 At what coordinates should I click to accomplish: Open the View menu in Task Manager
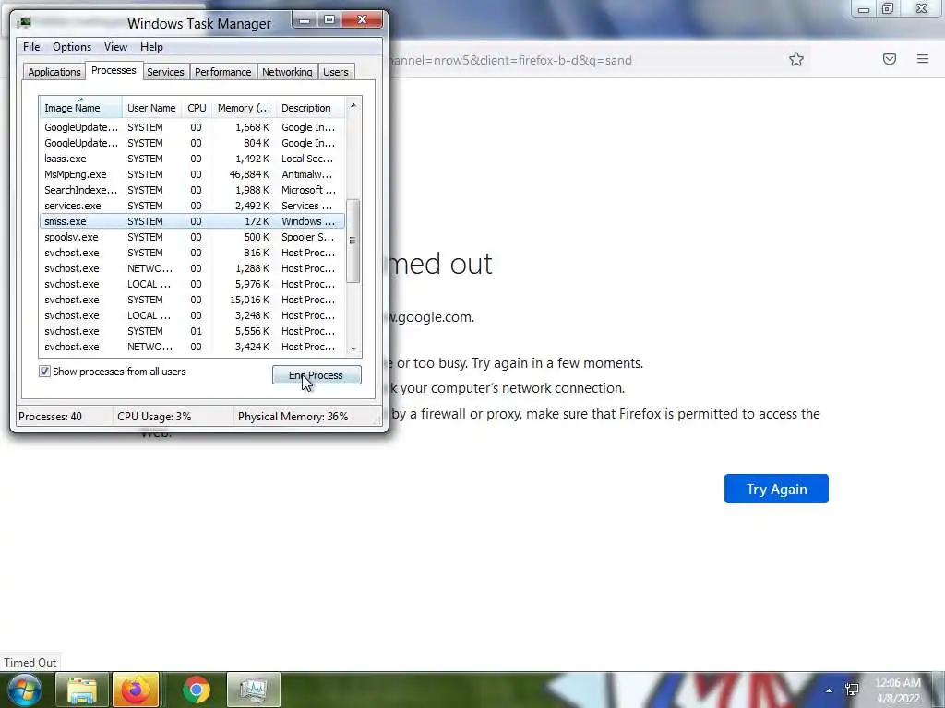point(115,47)
